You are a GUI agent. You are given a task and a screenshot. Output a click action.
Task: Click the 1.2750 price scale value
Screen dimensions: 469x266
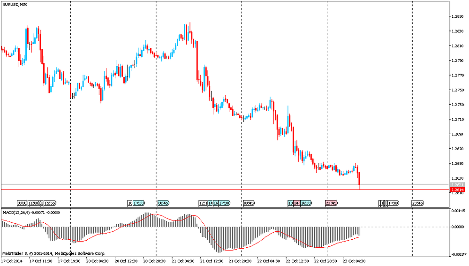click(458, 90)
